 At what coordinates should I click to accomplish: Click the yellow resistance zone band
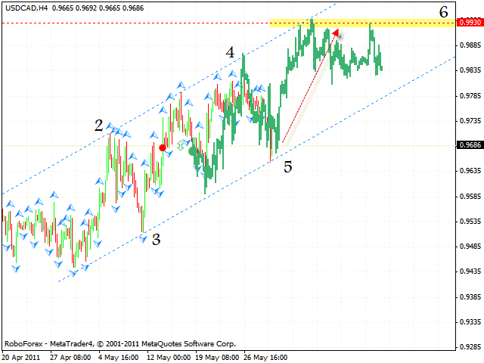click(x=363, y=23)
